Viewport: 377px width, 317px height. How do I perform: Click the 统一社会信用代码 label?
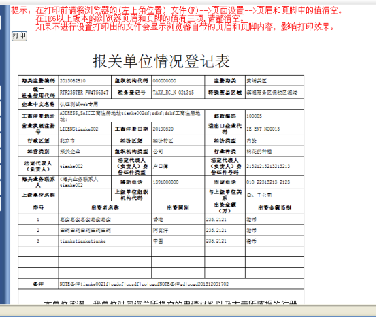pos(38,93)
